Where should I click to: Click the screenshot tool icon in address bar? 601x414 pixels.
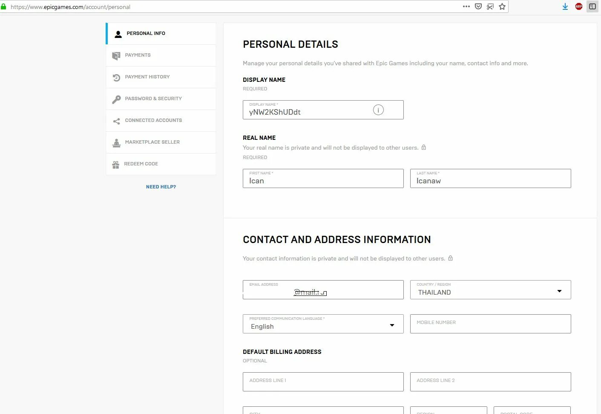coord(490,6)
